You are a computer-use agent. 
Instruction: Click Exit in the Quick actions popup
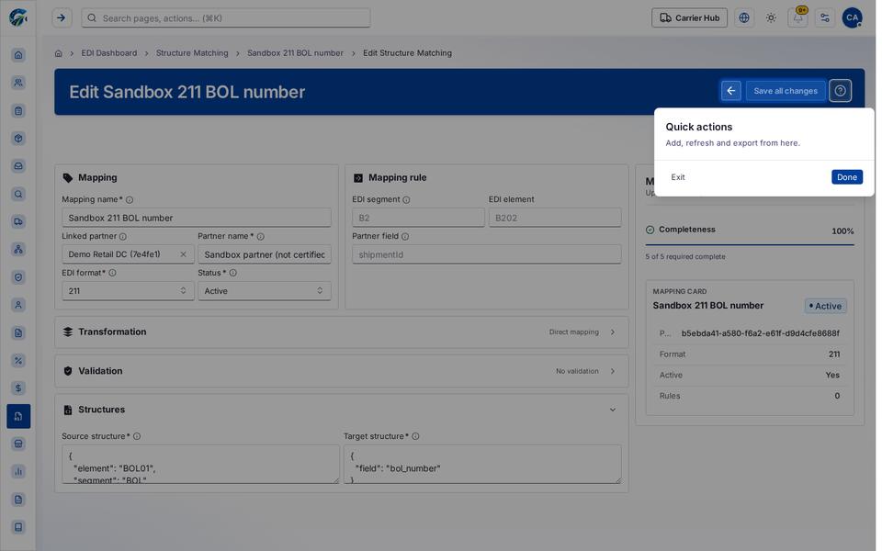678,177
